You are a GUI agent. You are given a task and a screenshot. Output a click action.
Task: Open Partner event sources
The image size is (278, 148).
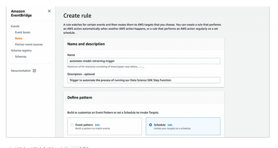29,45
